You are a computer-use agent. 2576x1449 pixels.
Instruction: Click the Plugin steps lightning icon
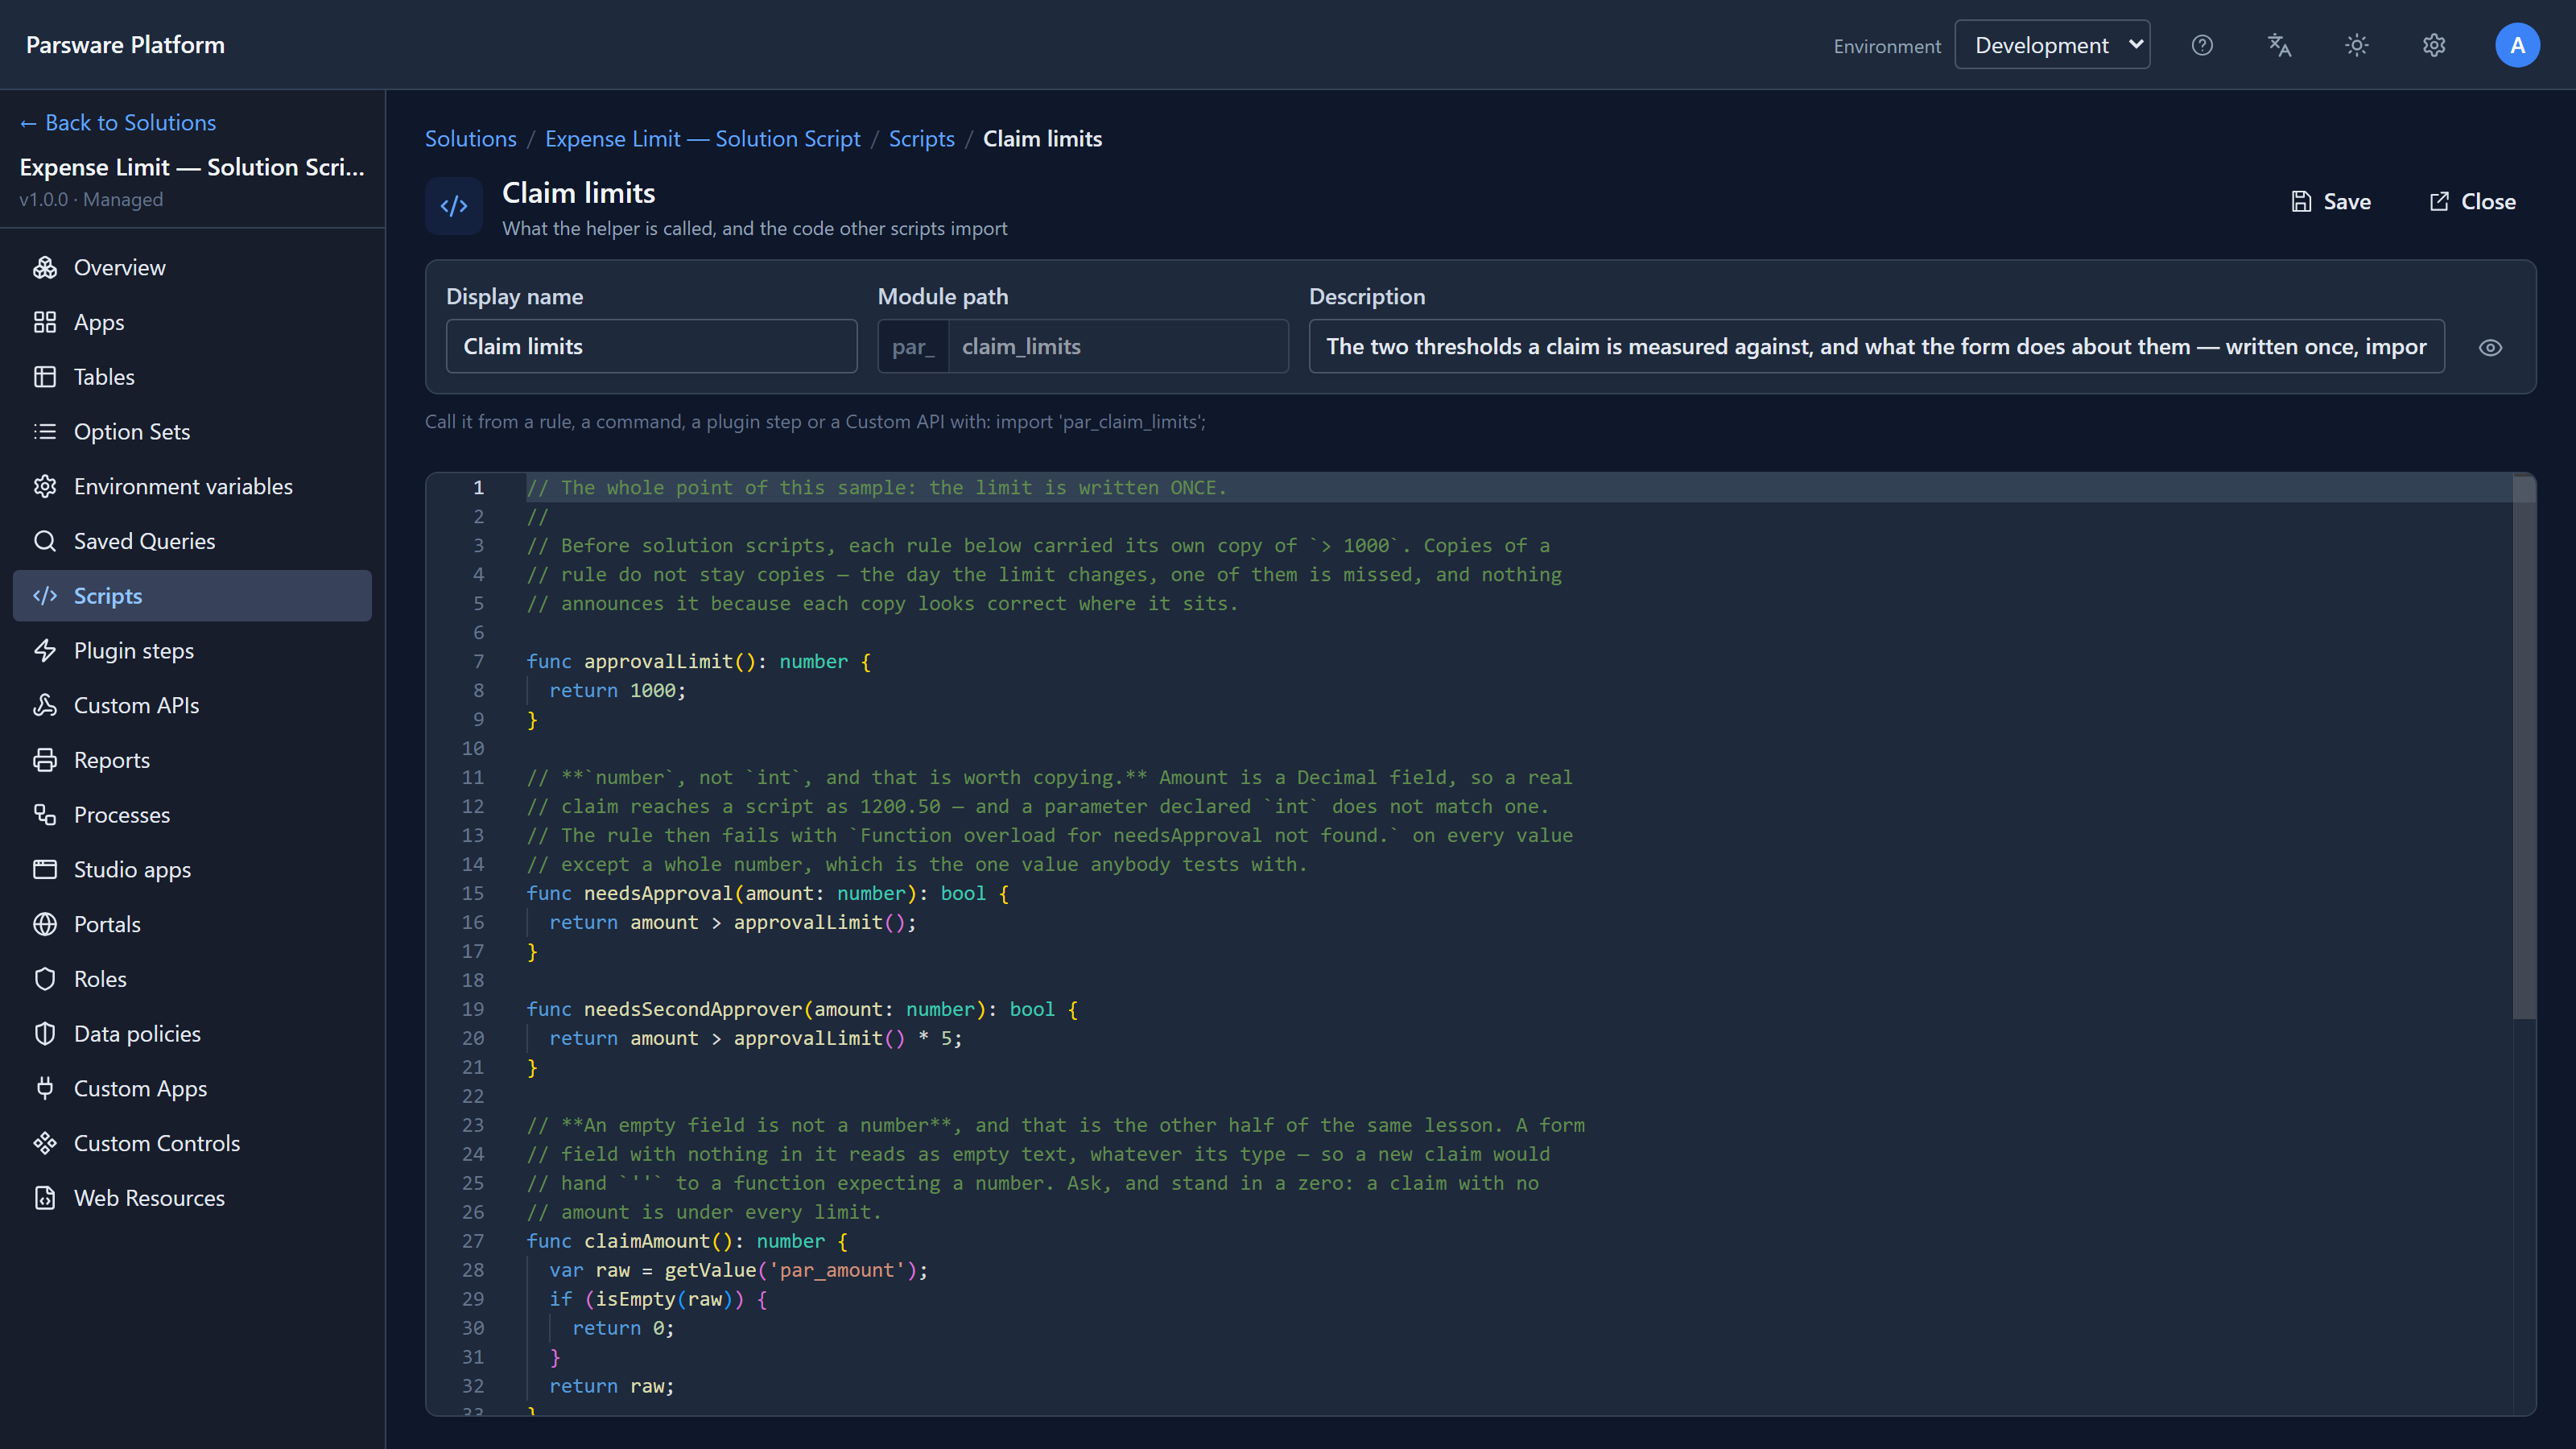(45, 650)
